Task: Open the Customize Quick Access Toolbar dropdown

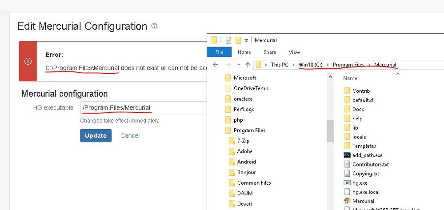Action: click(x=246, y=41)
